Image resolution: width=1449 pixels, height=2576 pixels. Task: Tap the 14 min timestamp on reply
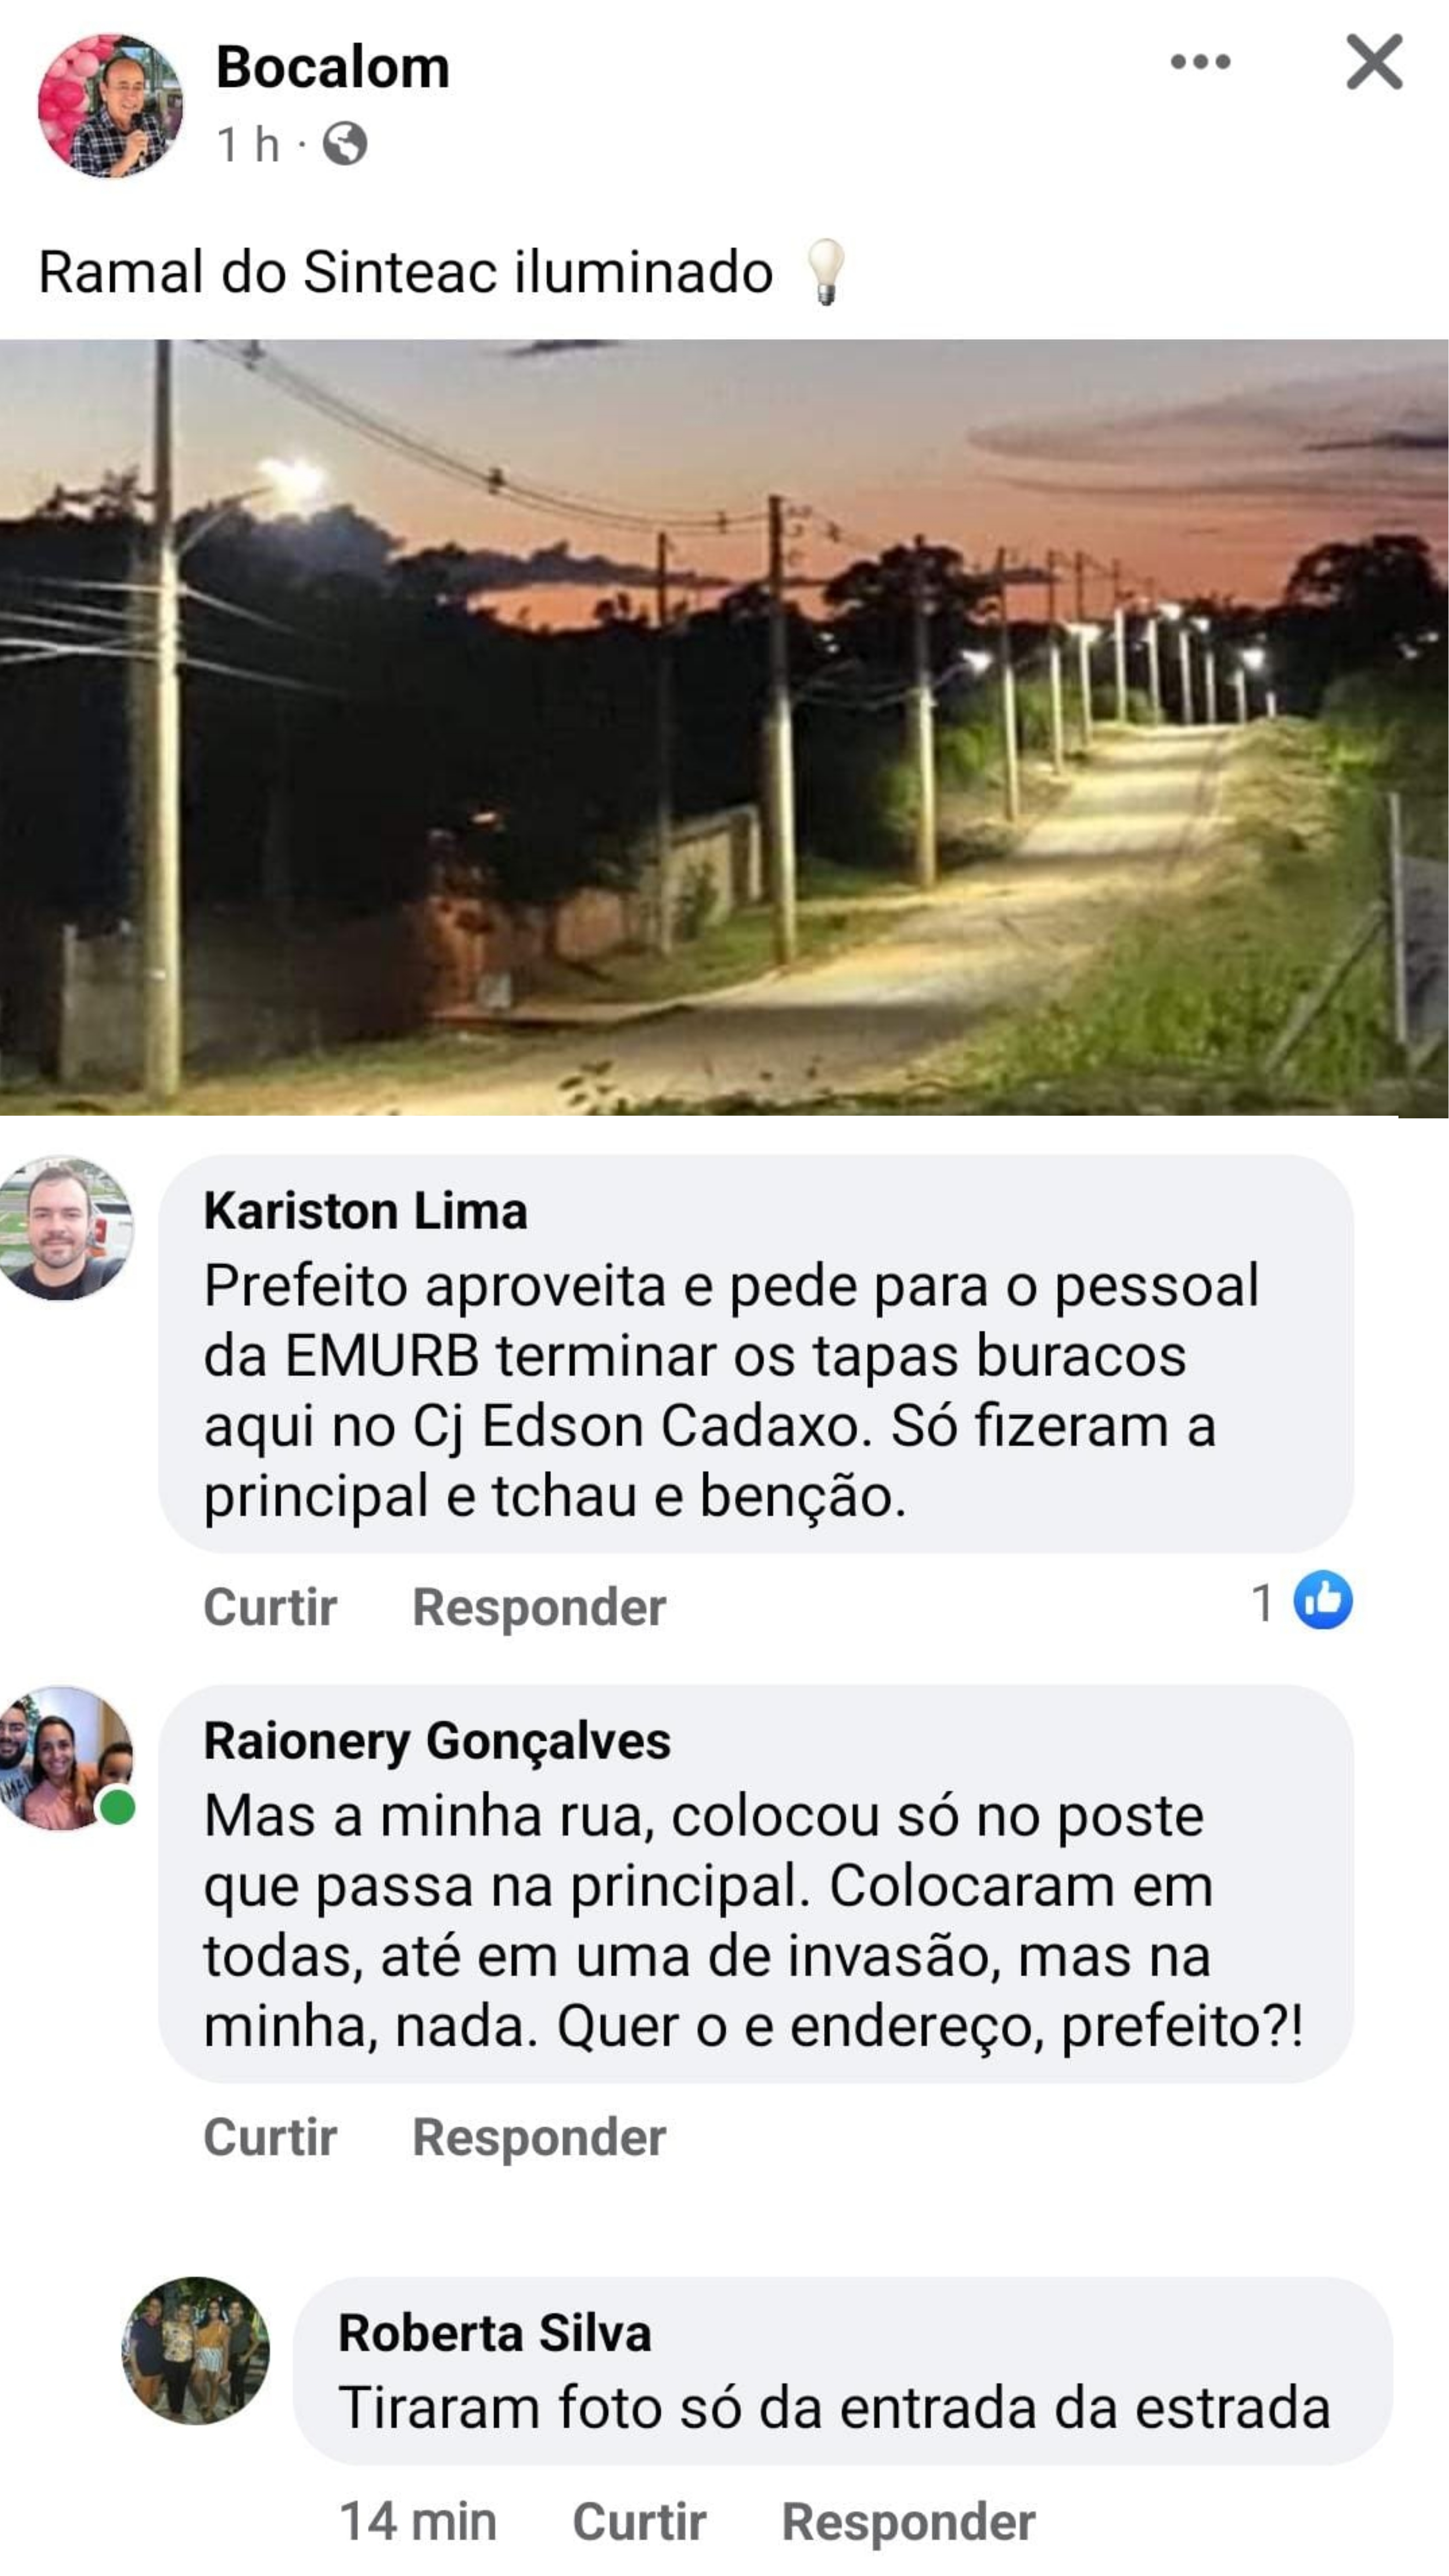(x=418, y=2521)
